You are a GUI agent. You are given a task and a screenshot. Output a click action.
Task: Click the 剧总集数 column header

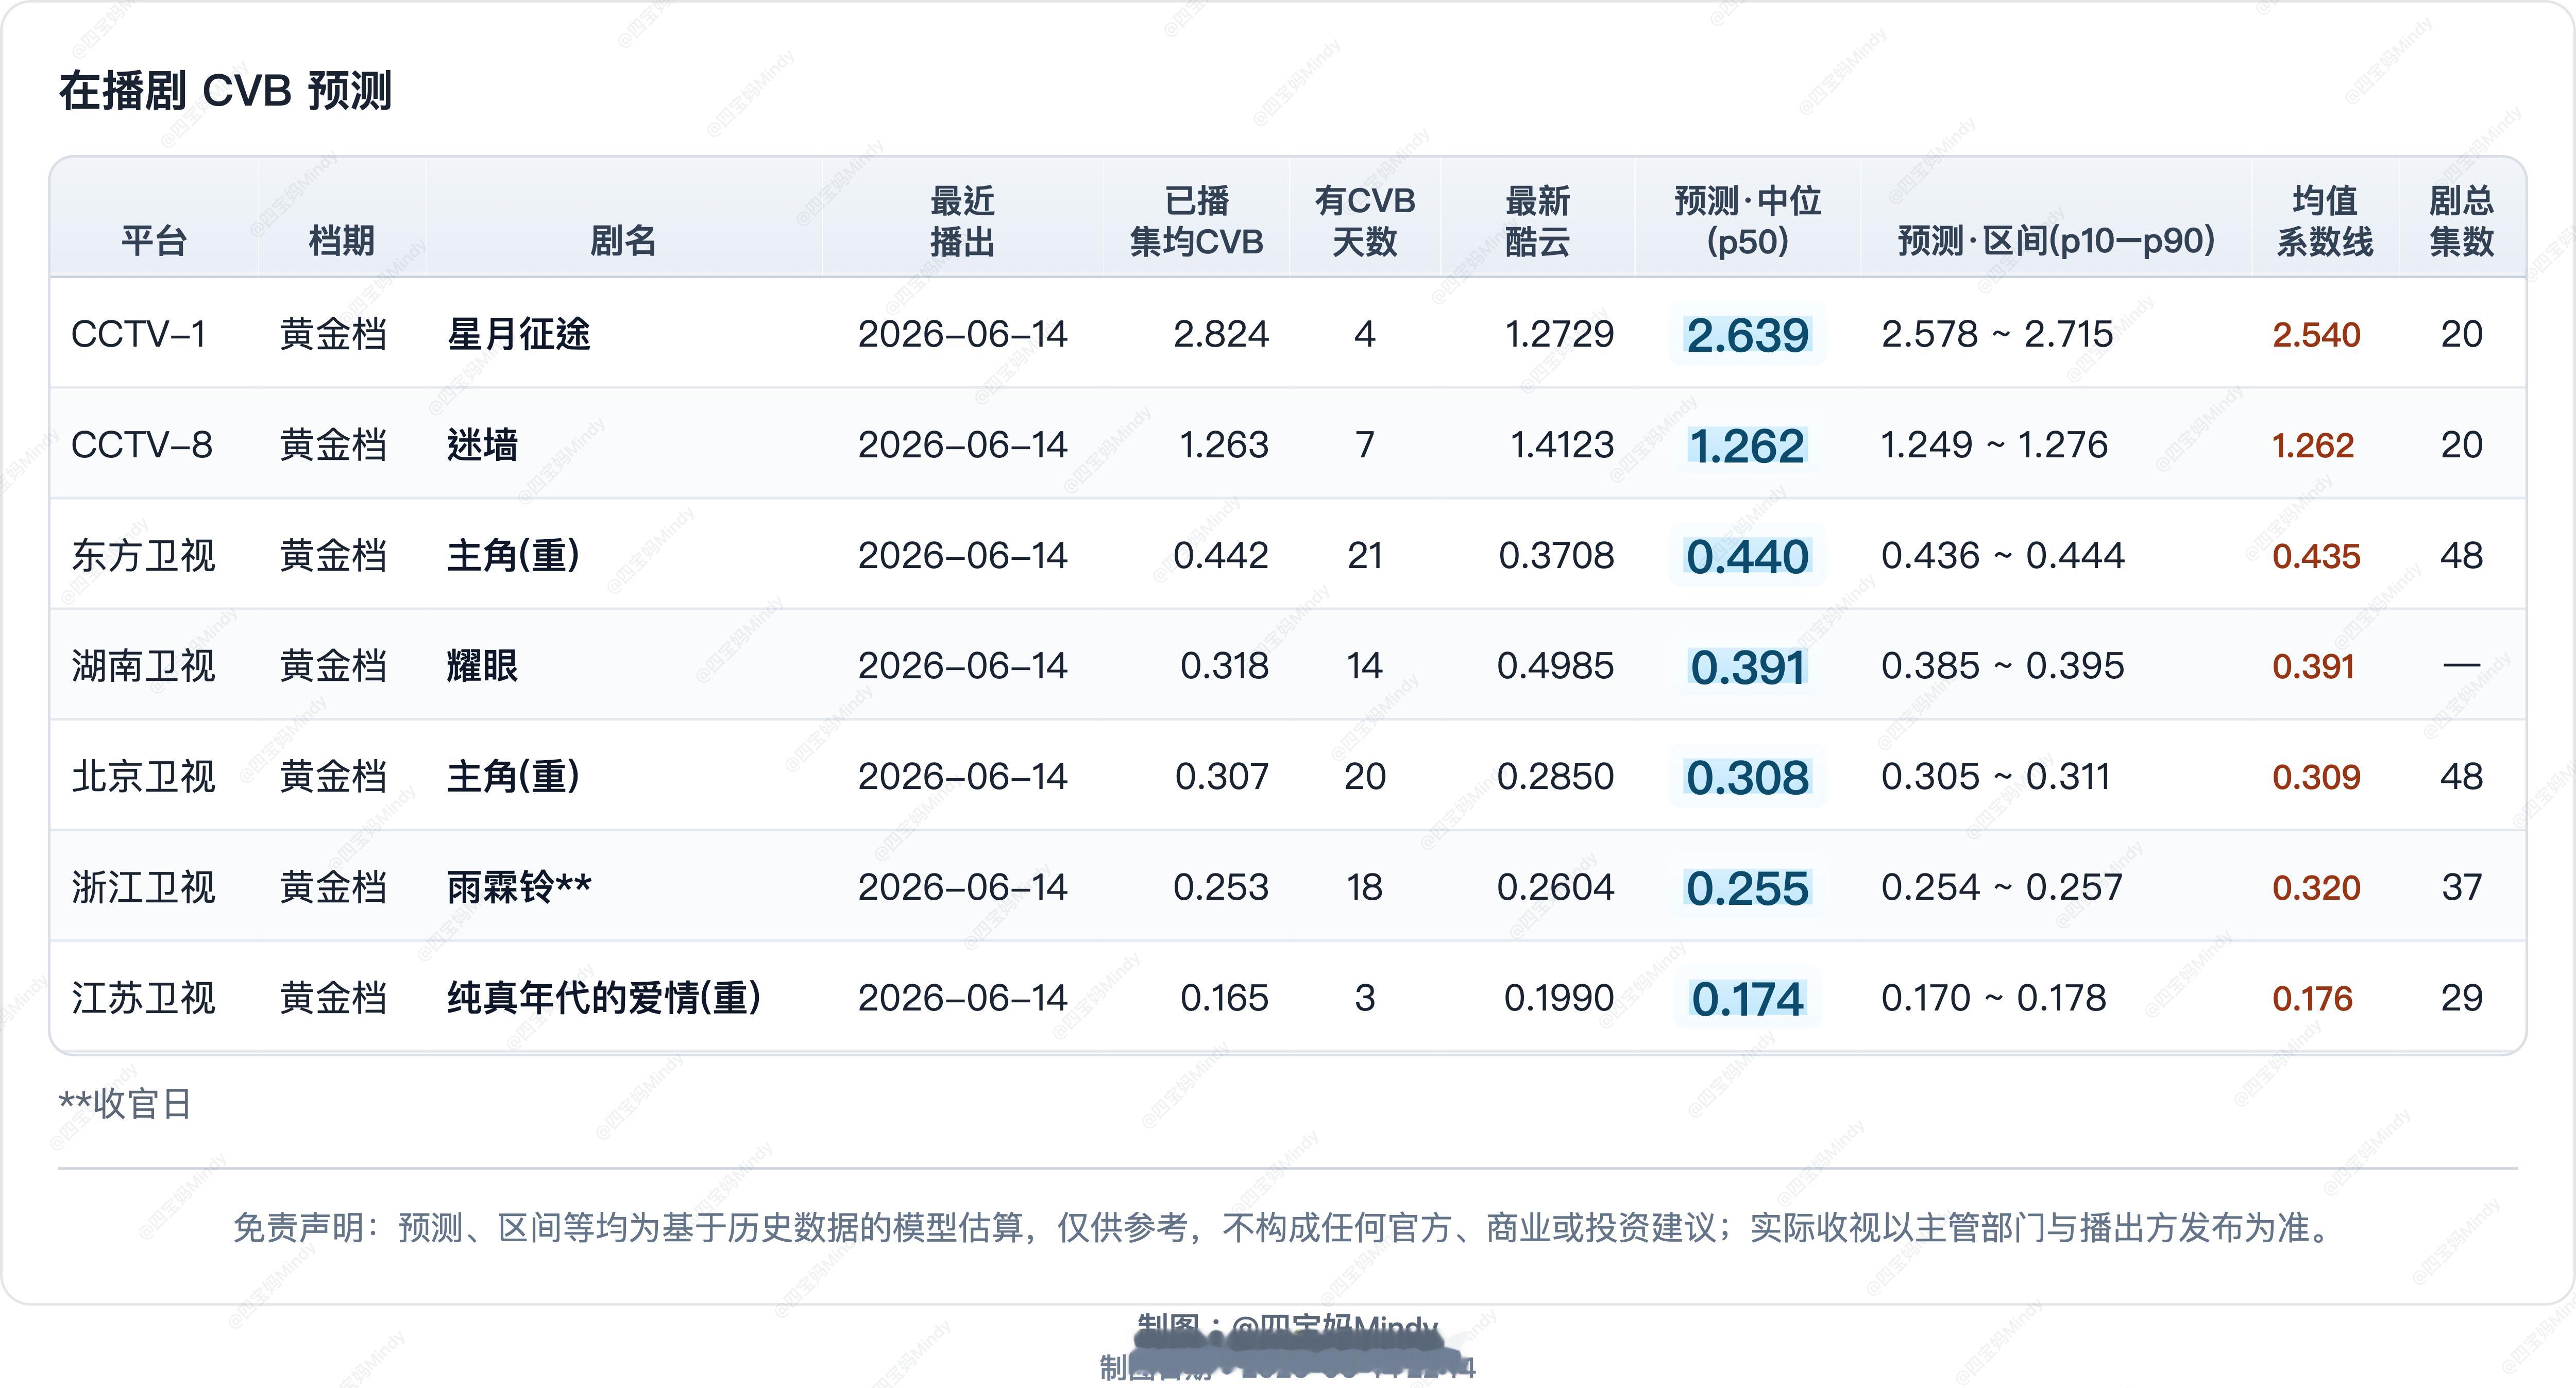click(2461, 221)
